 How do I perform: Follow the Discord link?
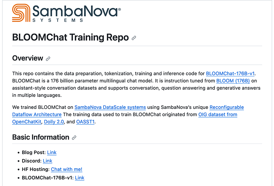(48, 161)
